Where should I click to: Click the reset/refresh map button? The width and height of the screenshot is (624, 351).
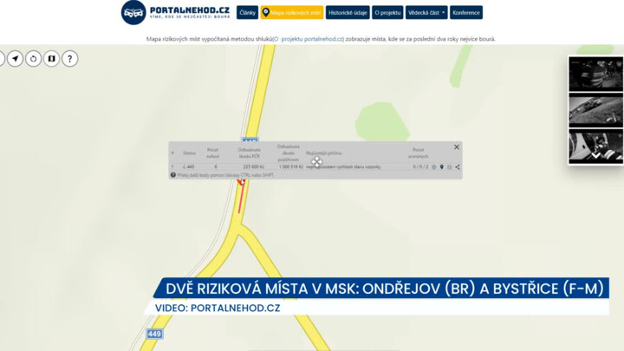(34, 59)
